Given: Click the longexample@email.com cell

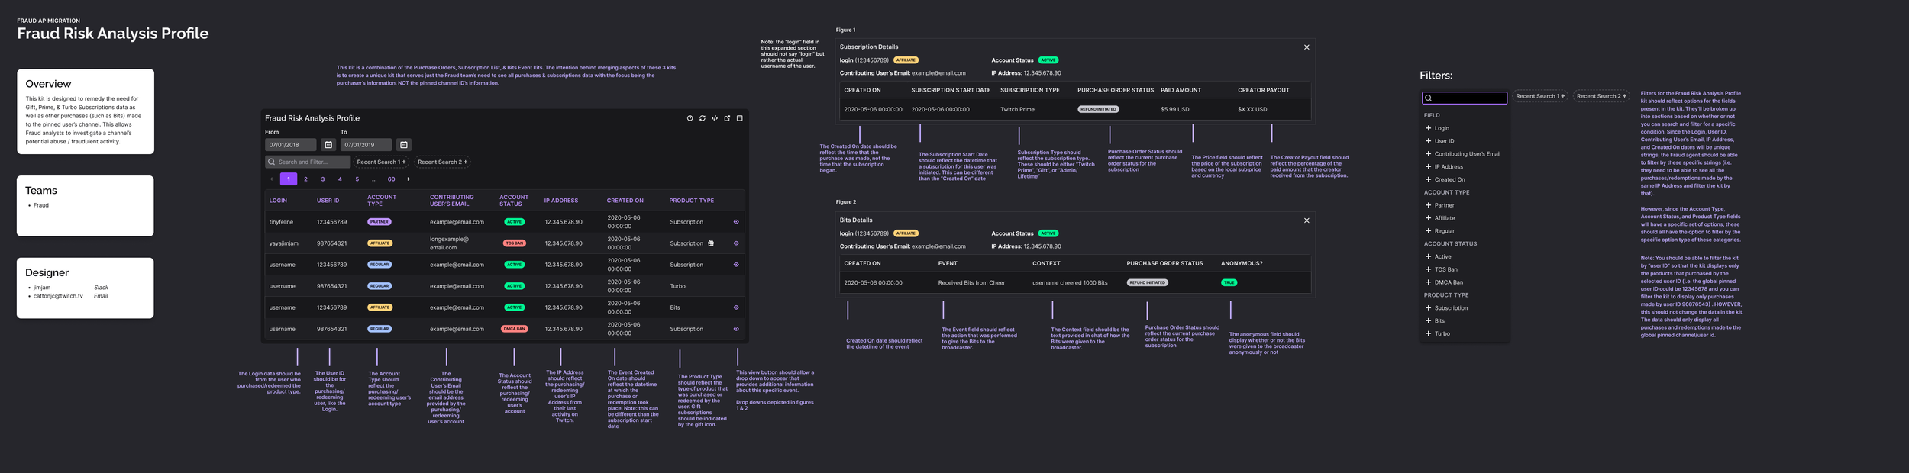Looking at the screenshot, I should tap(449, 243).
